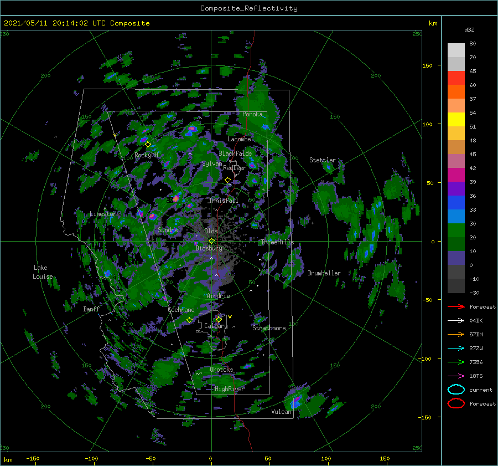Click the red forecast arrow in legend
Image resolution: width=498 pixels, height=466 pixels.
coord(456,306)
